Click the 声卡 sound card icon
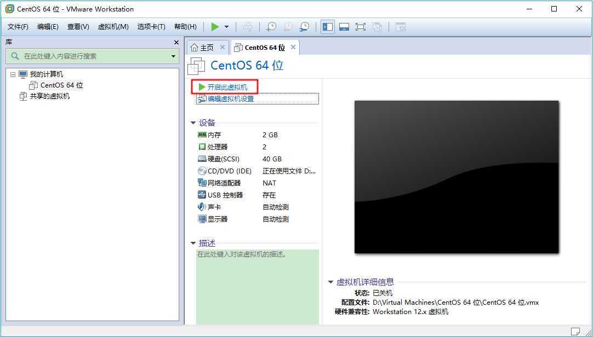The width and height of the screenshot is (593, 337). coord(202,207)
